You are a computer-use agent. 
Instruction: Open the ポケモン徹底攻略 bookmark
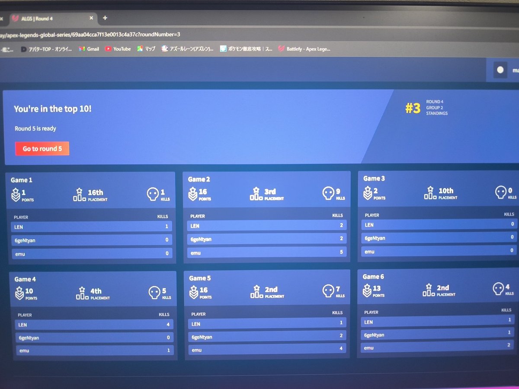[x=246, y=49]
